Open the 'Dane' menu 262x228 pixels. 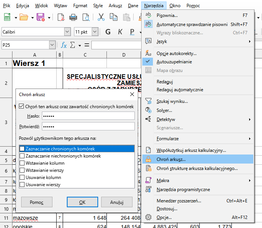pos(133,6)
